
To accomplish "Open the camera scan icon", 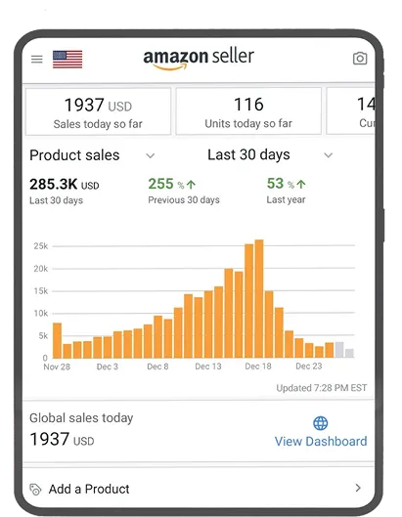I will [x=360, y=59].
